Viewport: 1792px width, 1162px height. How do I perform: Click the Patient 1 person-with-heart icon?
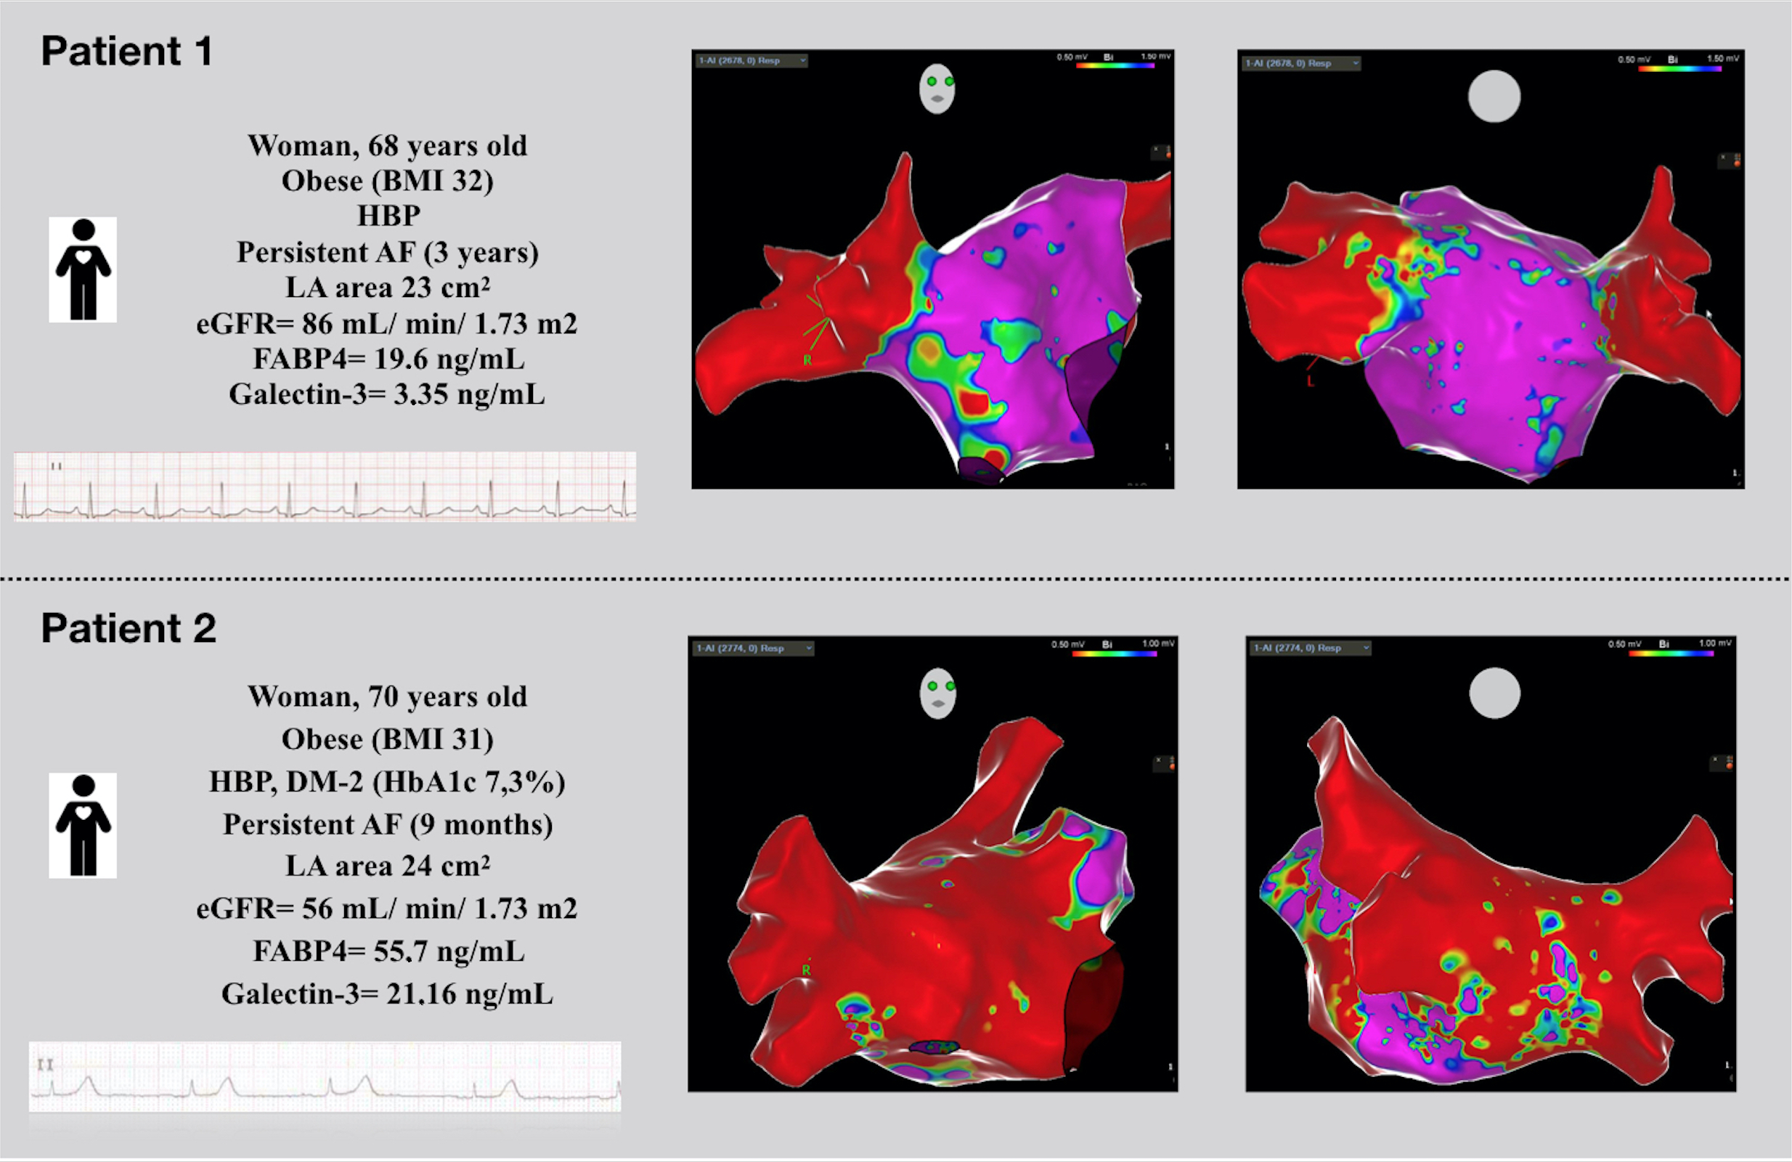coord(83,269)
